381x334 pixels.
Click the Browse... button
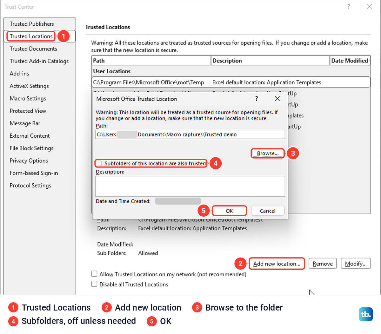[x=268, y=154]
